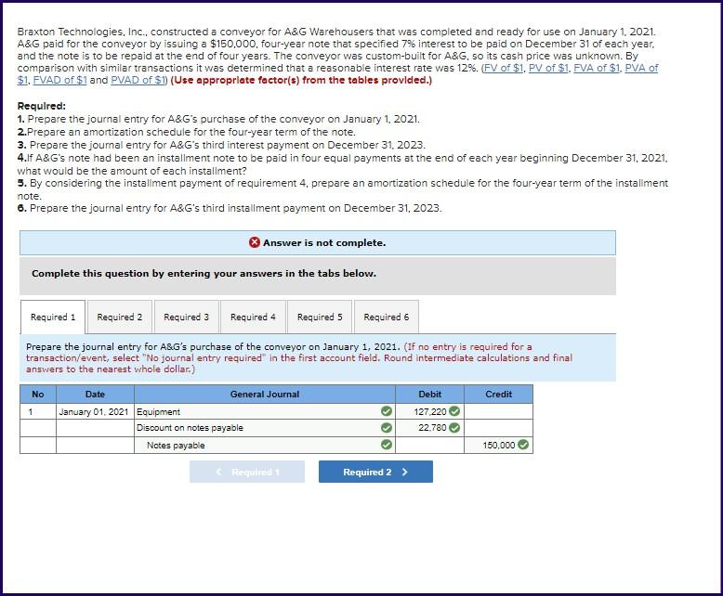This screenshot has width=723, height=596.
Task: Open the PVA of $1 table link
Action: click(x=641, y=68)
